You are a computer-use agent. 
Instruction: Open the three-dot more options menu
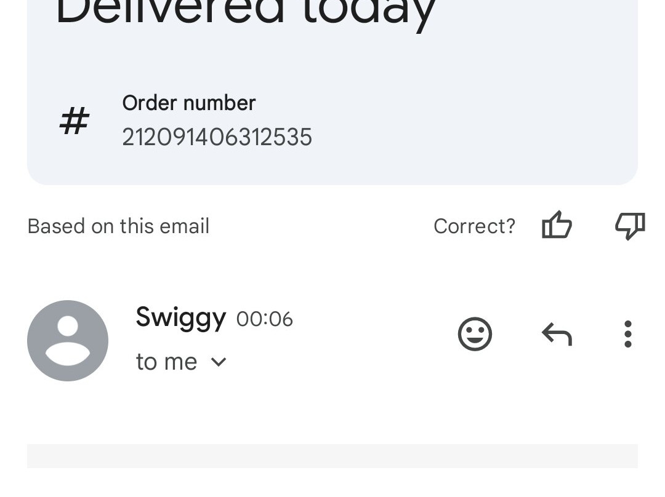tap(627, 334)
